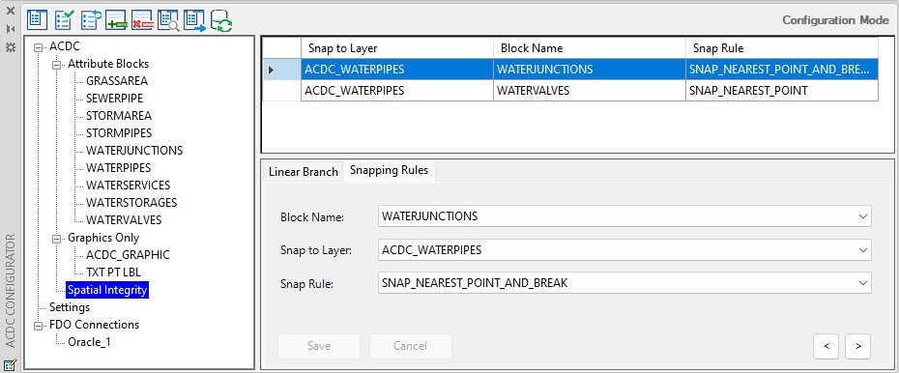Screen dimensions: 899x373
Task: Click the form icon with blue export arrow
Action: (194, 20)
